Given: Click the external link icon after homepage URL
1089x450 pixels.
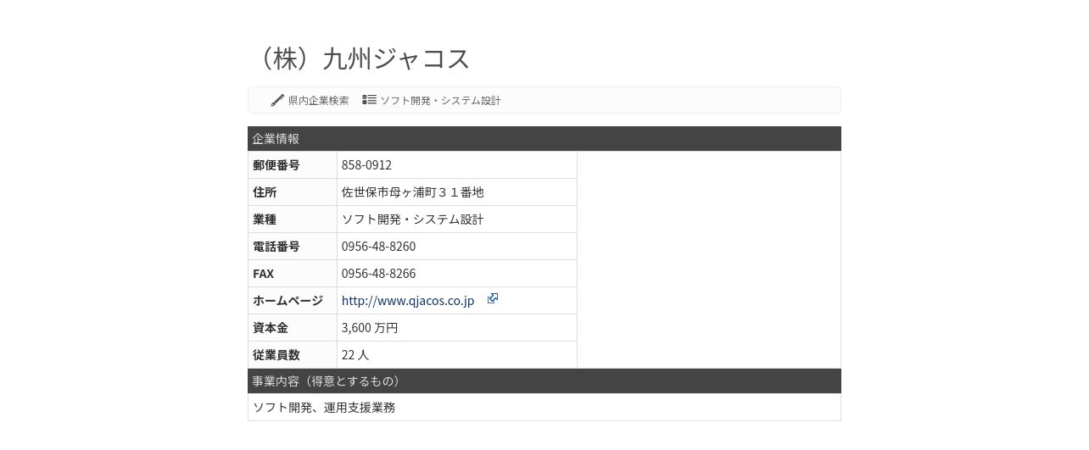Looking at the screenshot, I should coord(492,298).
